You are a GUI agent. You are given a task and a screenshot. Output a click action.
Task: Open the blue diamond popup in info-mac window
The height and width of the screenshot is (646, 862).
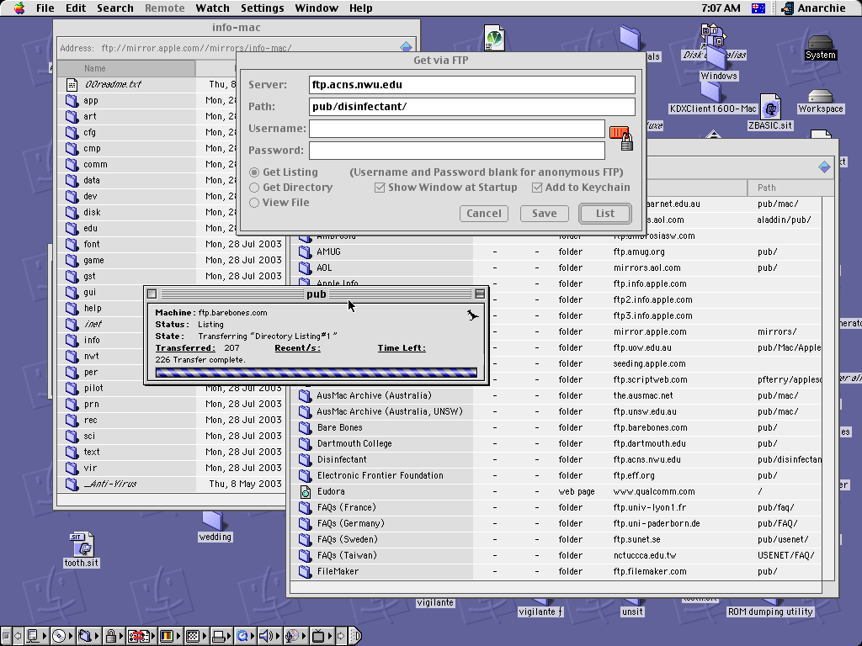point(407,48)
